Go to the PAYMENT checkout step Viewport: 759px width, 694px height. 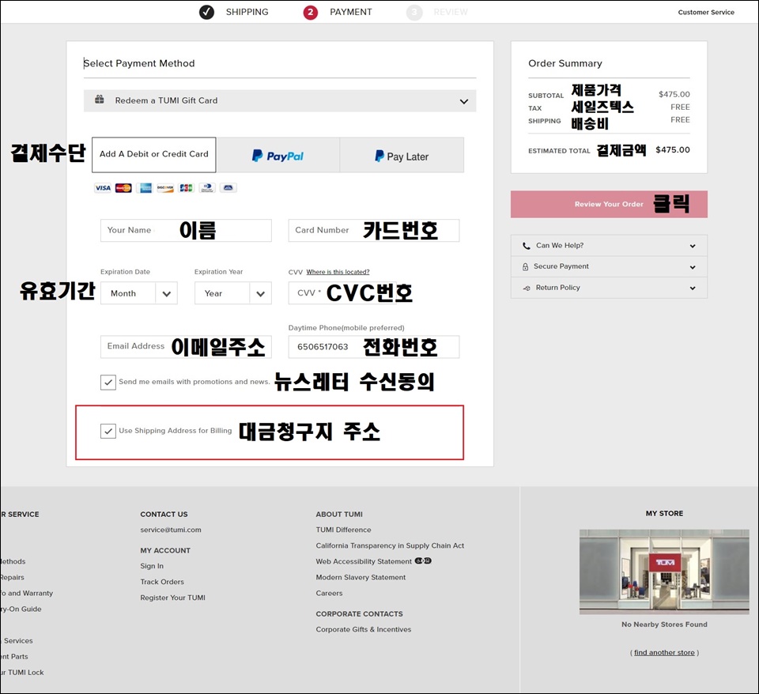coord(351,12)
